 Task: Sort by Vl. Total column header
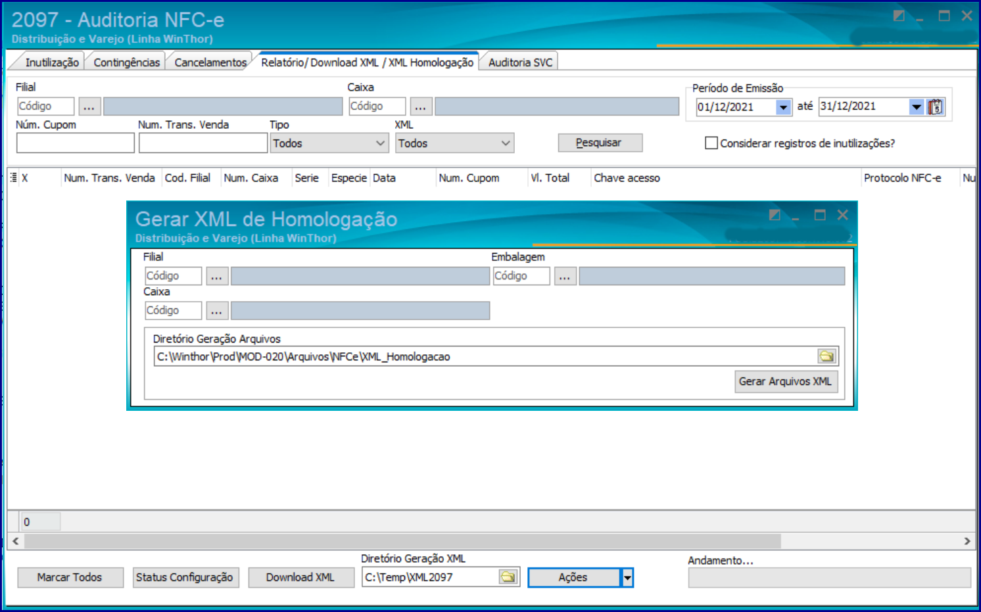tap(550, 178)
